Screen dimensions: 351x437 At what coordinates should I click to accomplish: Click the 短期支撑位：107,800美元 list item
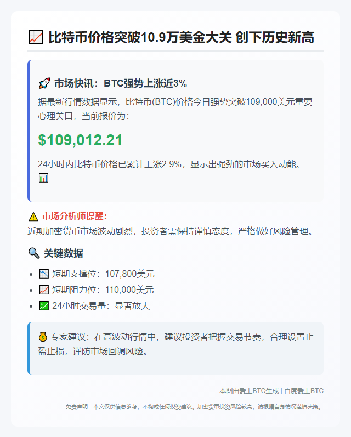pos(103,274)
